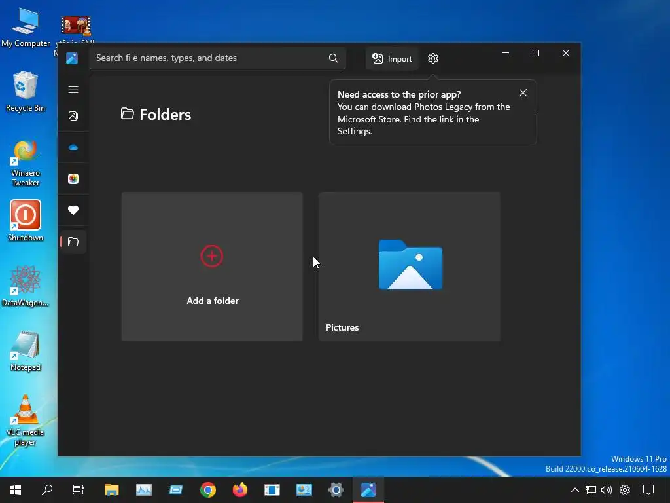Image resolution: width=670 pixels, height=503 pixels.
Task: Click the Folders heading text
Action: coord(165,115)
